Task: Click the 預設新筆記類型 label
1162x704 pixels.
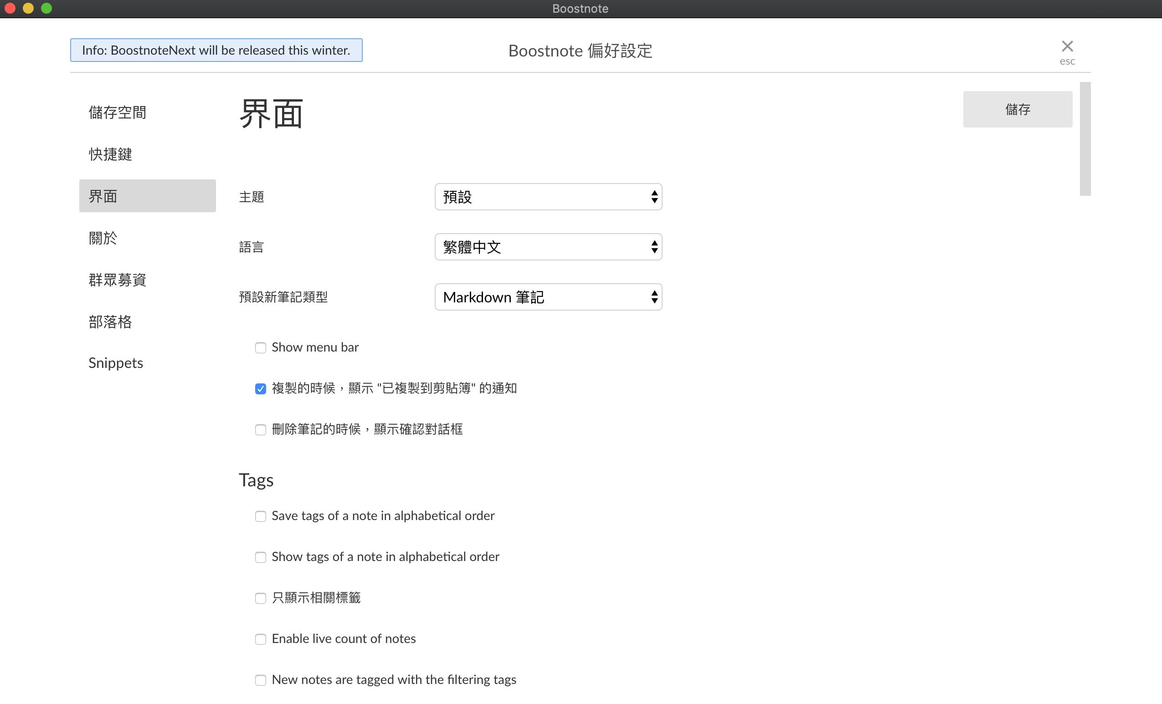Action: [283, 297]
